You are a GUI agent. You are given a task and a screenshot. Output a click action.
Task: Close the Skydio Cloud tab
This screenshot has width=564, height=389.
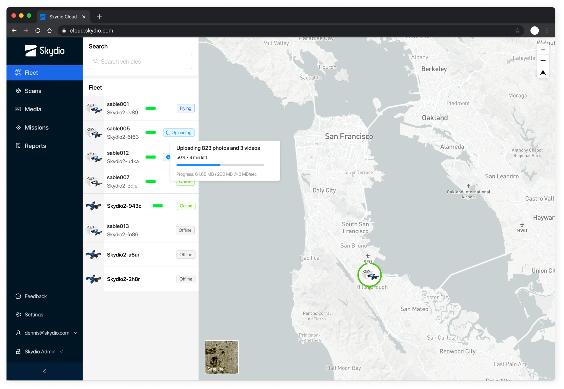[84, 17]
